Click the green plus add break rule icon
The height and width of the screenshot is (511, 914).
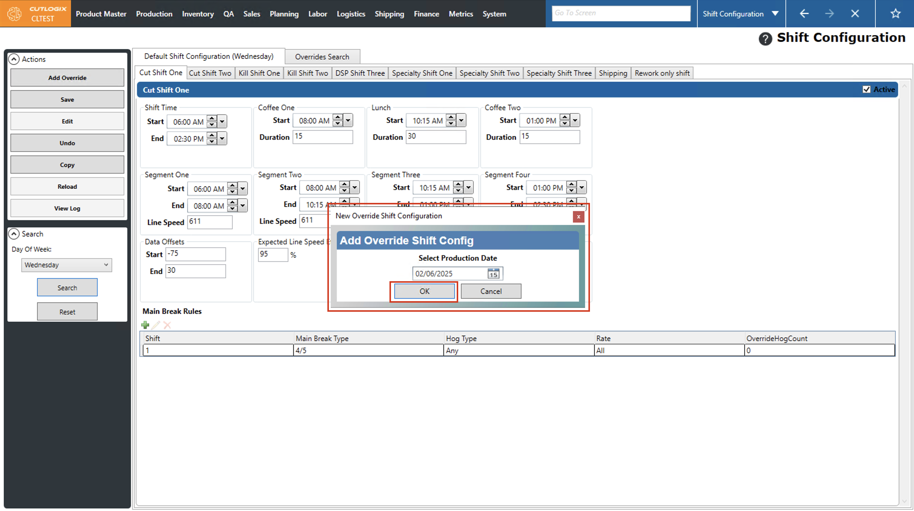[x=145, y=325]
